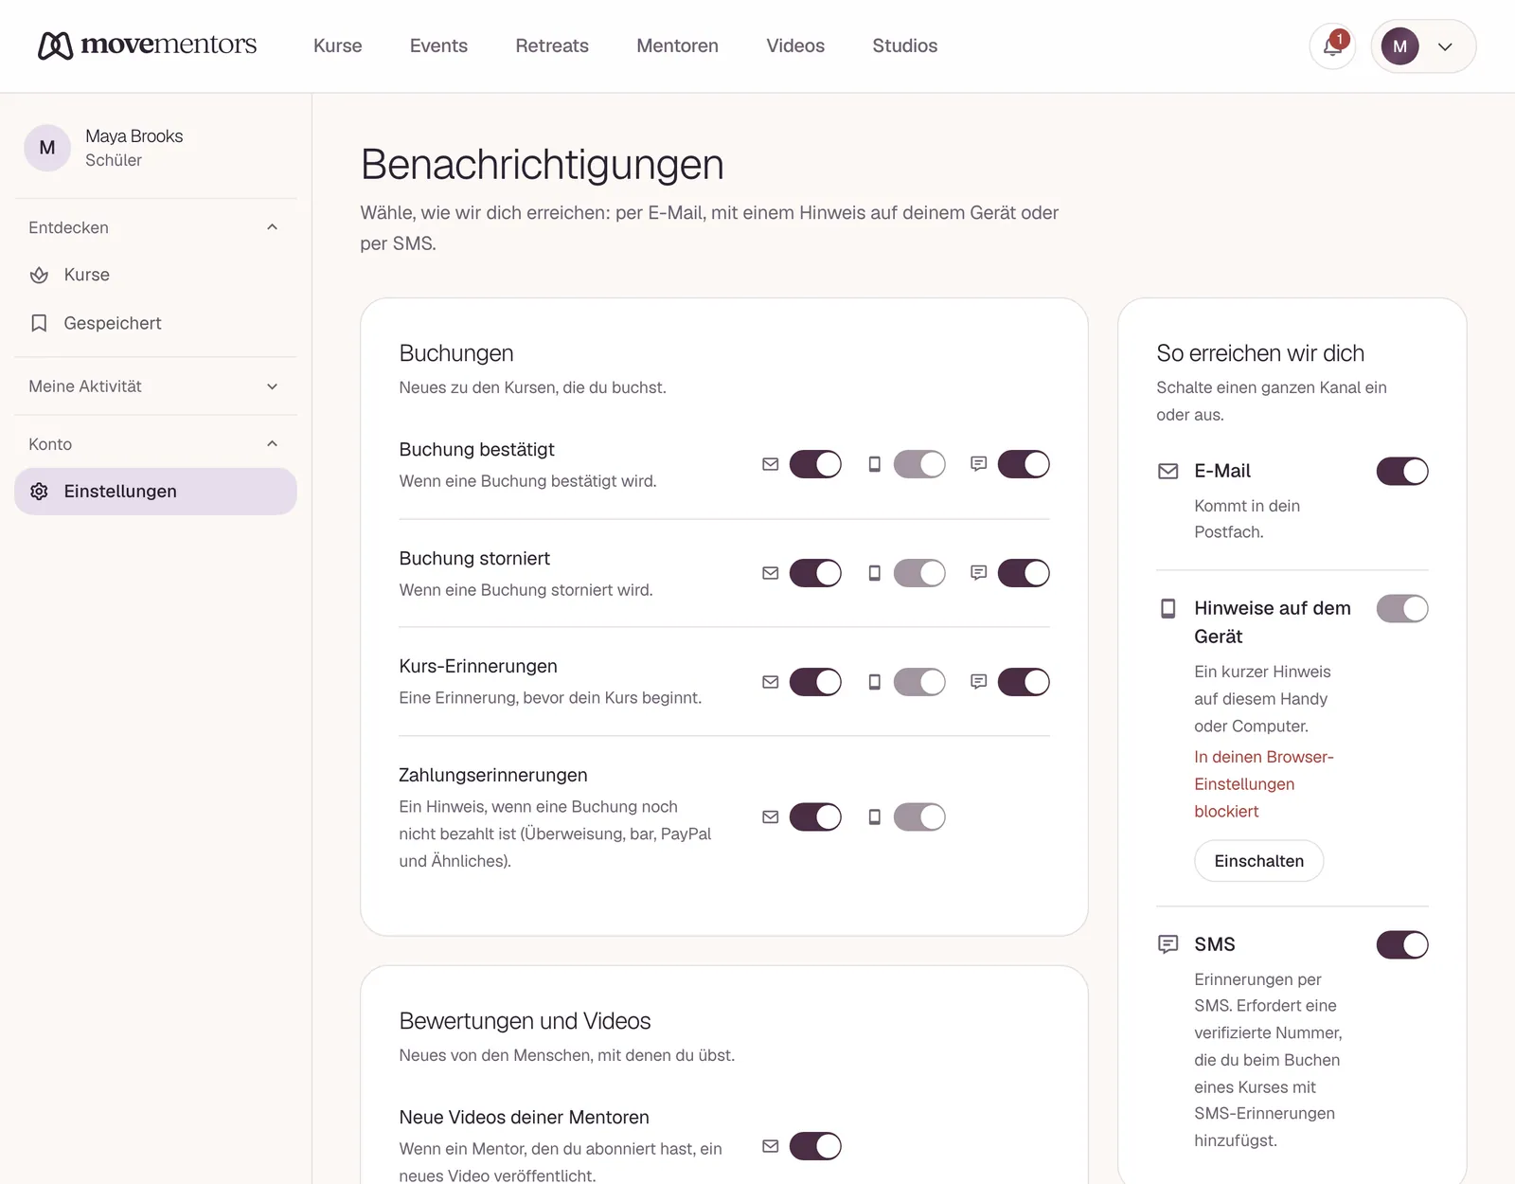Toggle the Hinweise auf dem Gerät channel
1515x1184 pixels.
point(1402,608)
